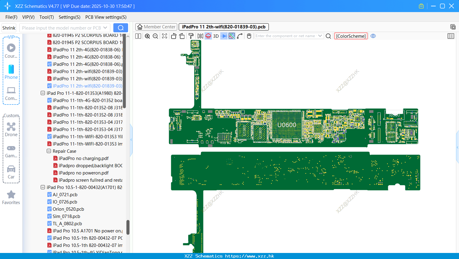Switch to the Member Center tab
The width and height of the screenshot is (459, 259).
pyautogui.click(x=156, y=27)
